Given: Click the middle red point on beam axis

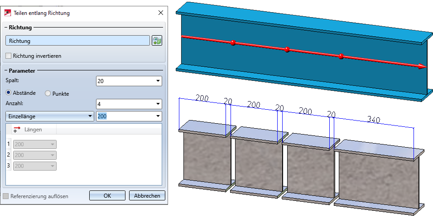Looking at the screenshot, I should coord(287,50).
